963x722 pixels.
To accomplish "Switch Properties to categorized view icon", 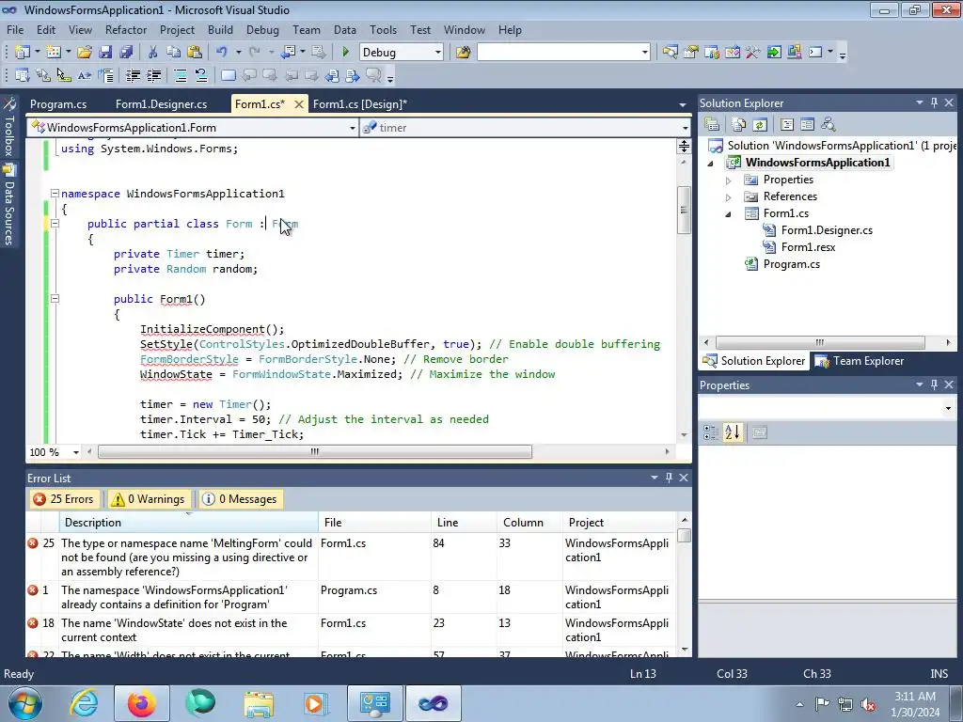I will click(711, 432).
